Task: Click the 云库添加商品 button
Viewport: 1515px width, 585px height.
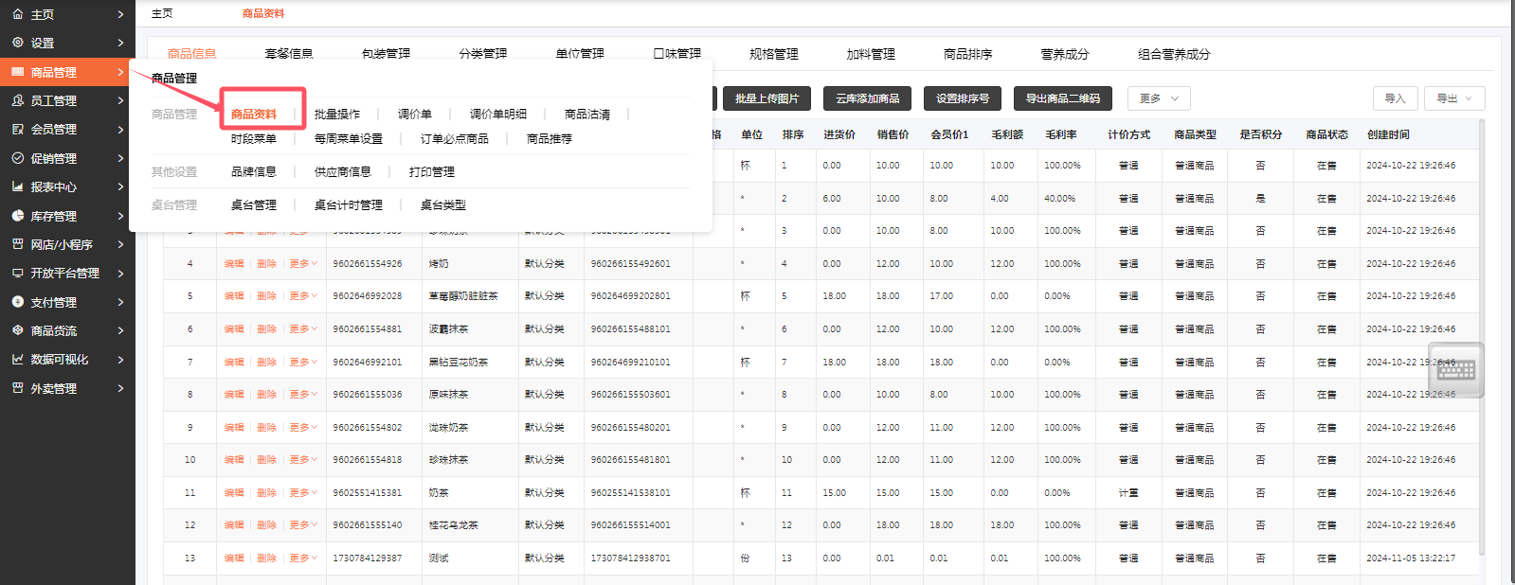Action: (867, 98)
